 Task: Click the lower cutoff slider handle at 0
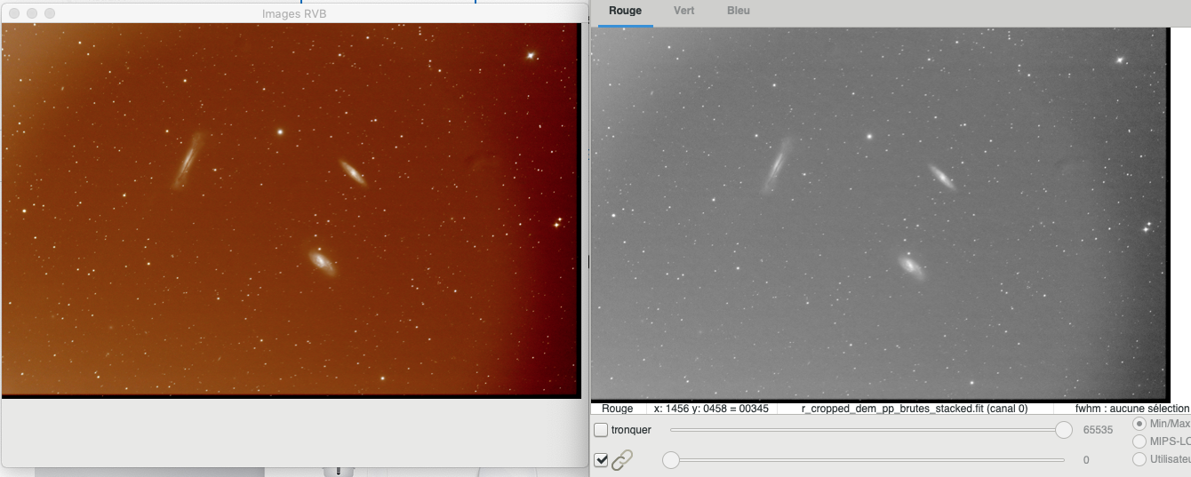pos(671,460)
